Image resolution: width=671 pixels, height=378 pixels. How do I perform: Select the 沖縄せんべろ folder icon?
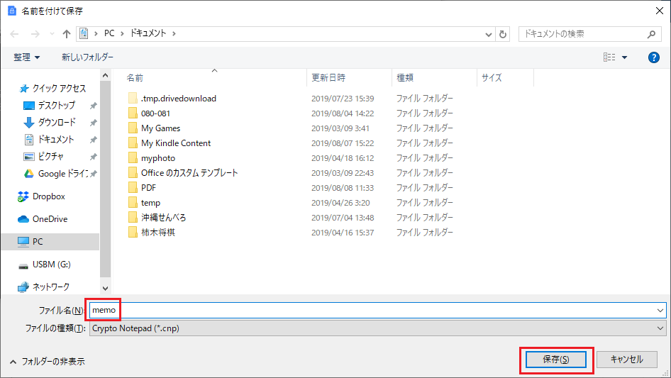click(x=133, y=218)
